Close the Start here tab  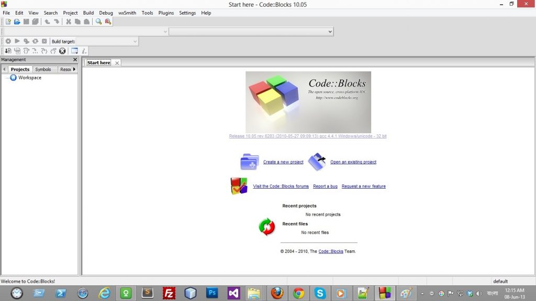(117, 63)
